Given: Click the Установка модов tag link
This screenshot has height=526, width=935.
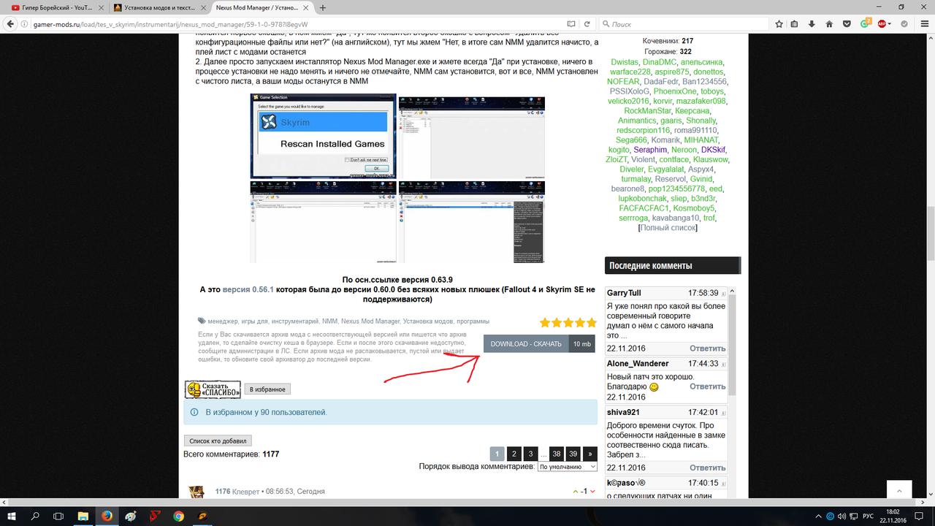Looking at the screenshot, I should point(428,321).
